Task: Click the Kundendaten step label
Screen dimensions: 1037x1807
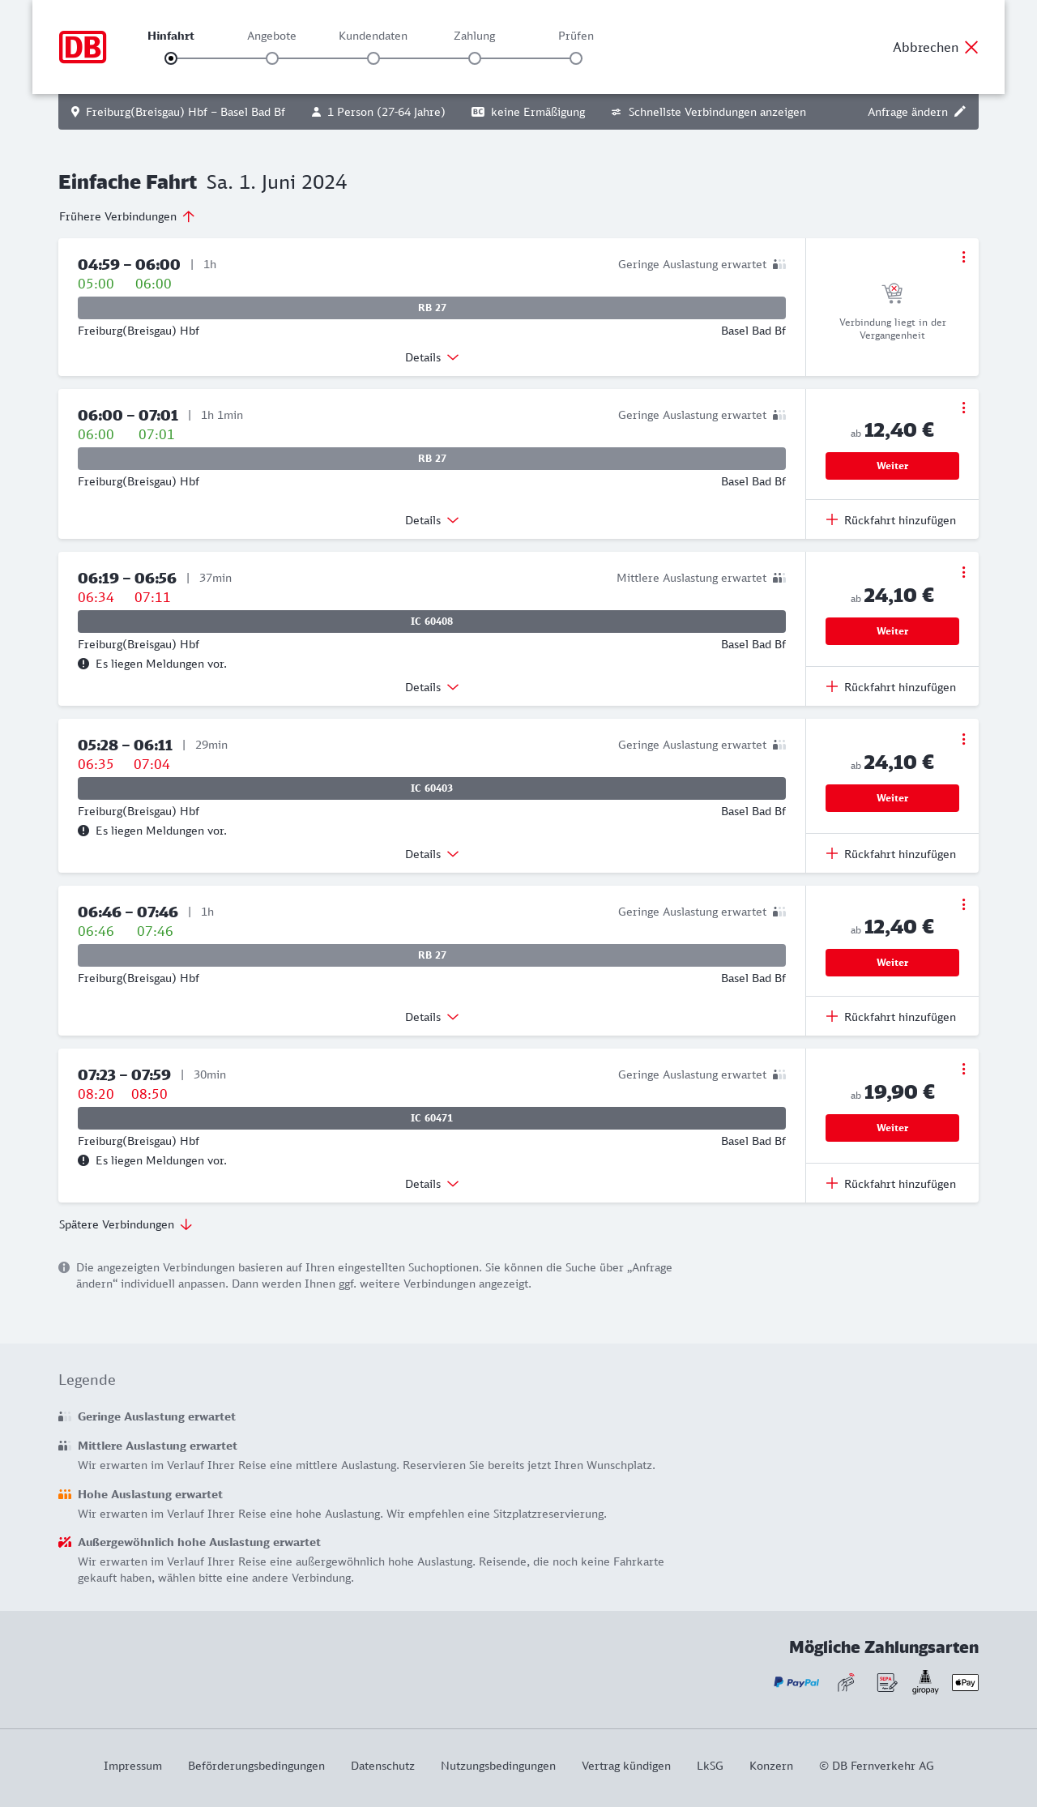Action: pyautogui.click(x=373, y=36)
